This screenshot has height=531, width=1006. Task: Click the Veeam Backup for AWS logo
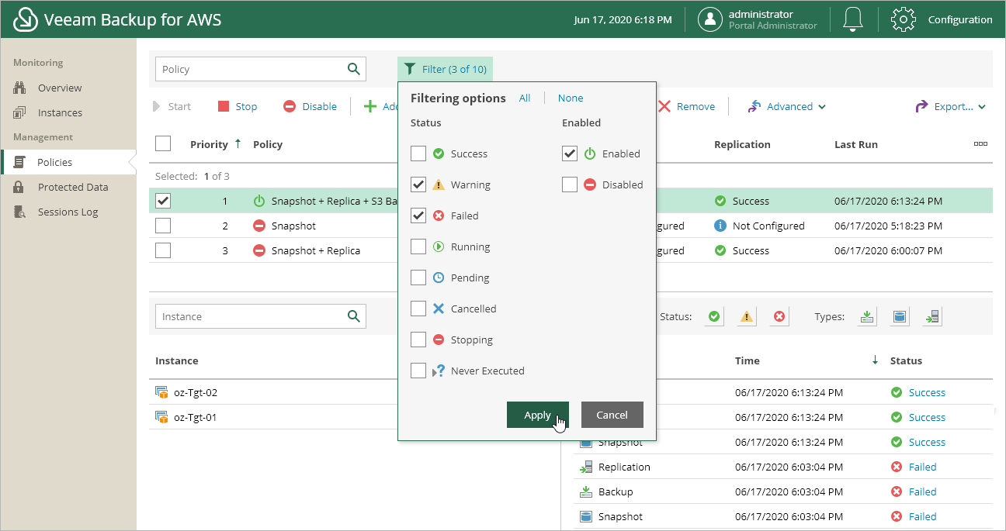point(26,19)
